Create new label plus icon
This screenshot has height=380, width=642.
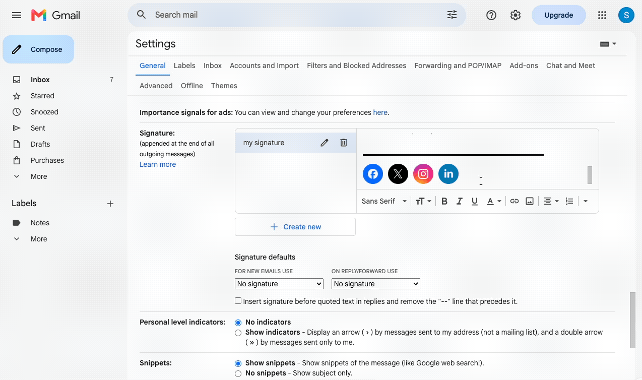(110, 204)
